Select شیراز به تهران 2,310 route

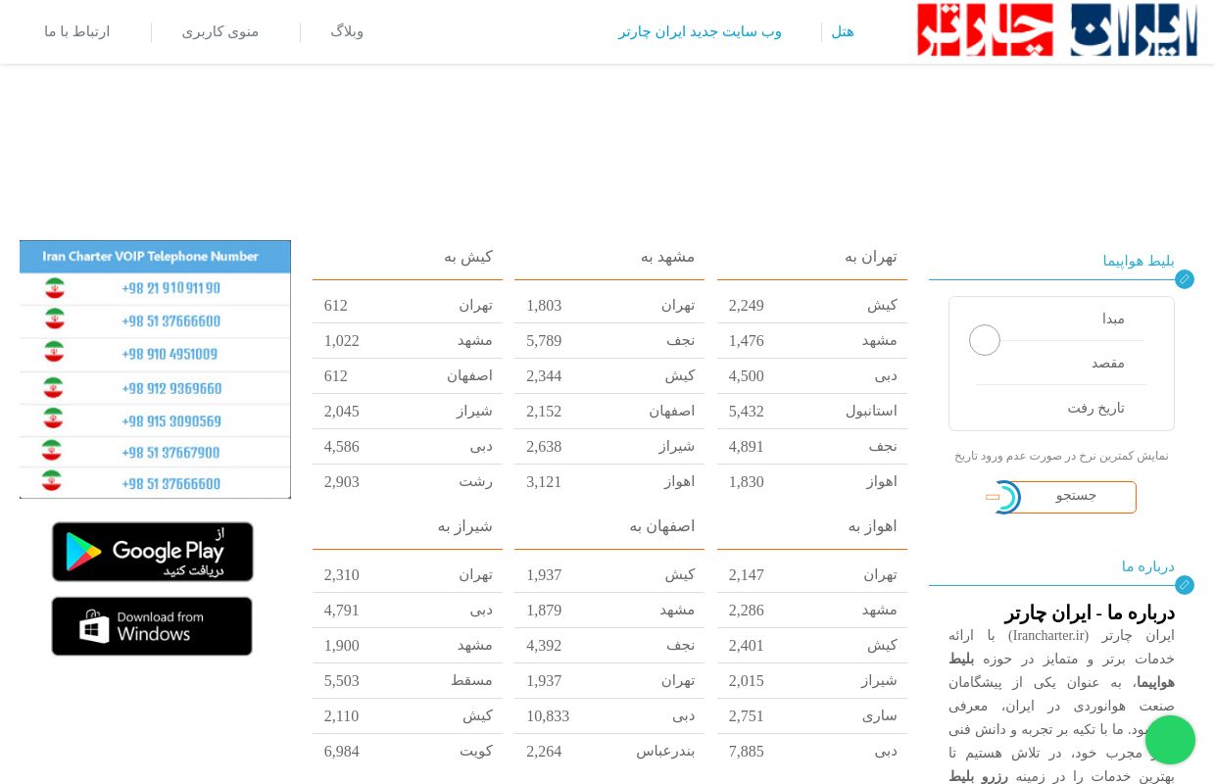click(x=408, y=575)
